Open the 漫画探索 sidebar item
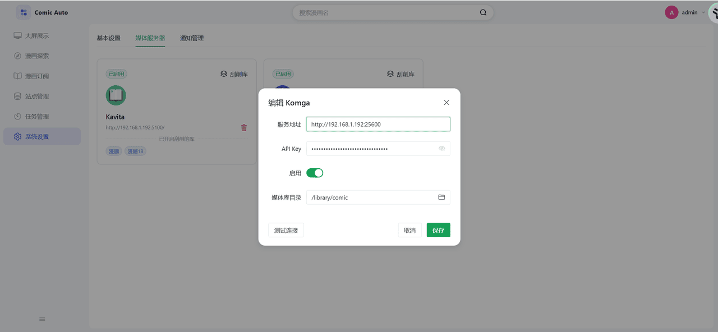This screenshot has width=718, height=332. [x=42, y=56]
